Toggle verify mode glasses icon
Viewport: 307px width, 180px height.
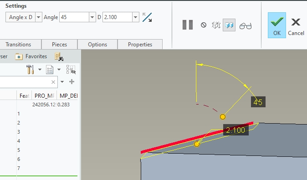click(x=246, y=26)
